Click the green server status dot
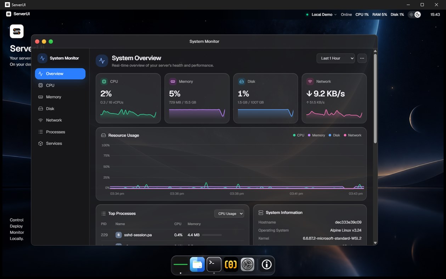Screen dimensions: 446x279 point(307,15)
